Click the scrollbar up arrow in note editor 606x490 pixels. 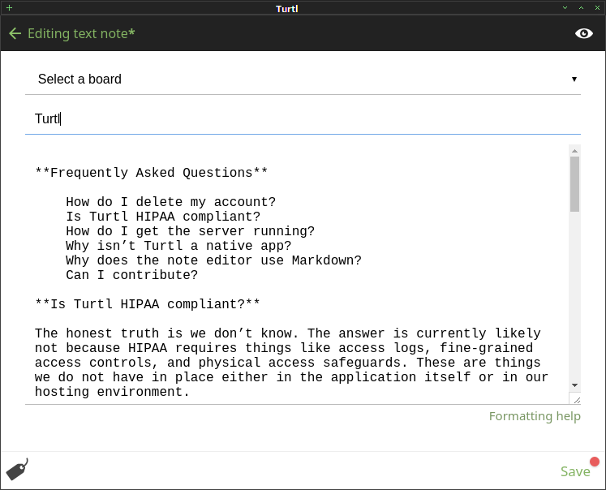tap(574, 151)
